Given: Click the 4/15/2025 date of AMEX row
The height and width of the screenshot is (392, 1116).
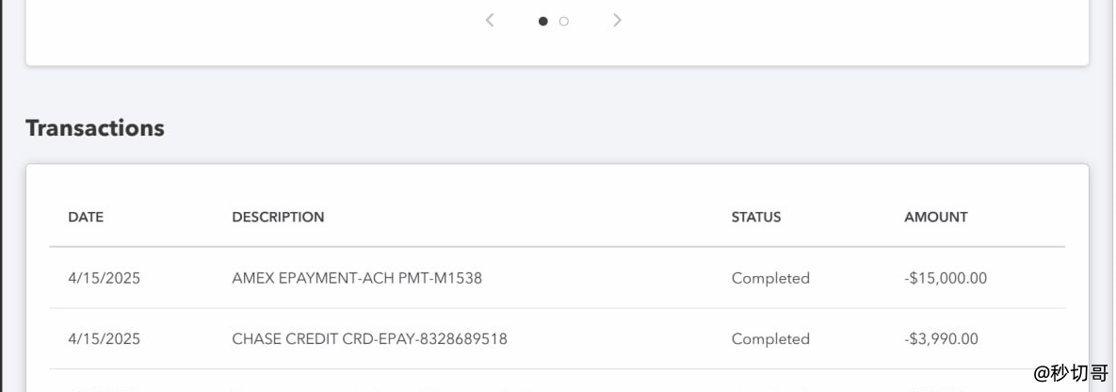Looking at the screenshot, I should coord(104,278).
